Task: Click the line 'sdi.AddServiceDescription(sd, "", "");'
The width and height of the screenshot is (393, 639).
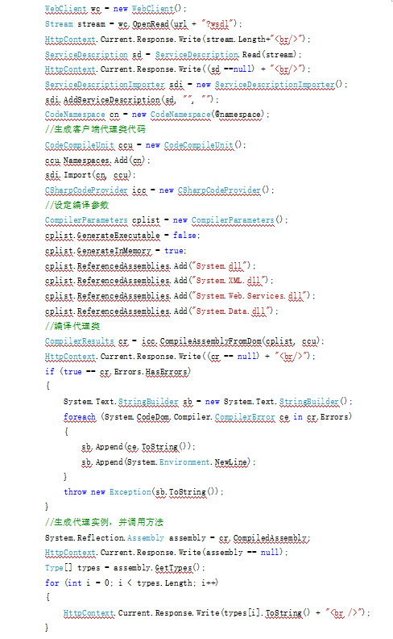Action: (x=132, y=99)
